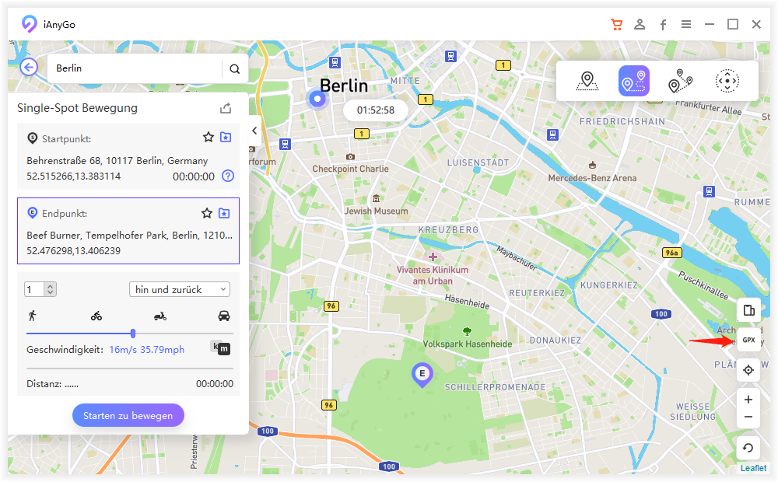Viewport: 778px width, 482px height.
Task: Favorite the Startpunkt with star
Action: 209,138
